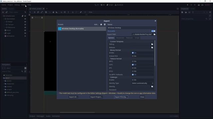Screen dimensions: 213x119
Task: Switch to Resources tab in Export
Action: (x=120, y=38)
